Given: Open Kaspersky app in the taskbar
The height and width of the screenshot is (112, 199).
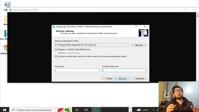Looking at the screenshot, I should point(96,110).
